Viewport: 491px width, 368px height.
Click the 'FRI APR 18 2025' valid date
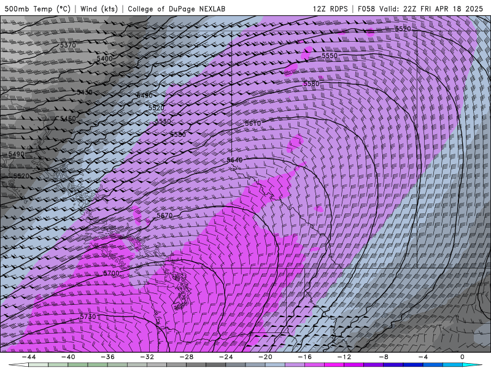tap(452, 9)
